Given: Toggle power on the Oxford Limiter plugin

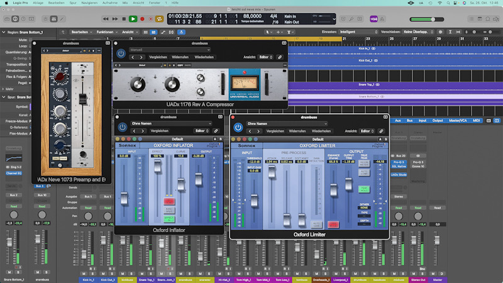Looking at the screenshot, I should (x=238, y=128).
